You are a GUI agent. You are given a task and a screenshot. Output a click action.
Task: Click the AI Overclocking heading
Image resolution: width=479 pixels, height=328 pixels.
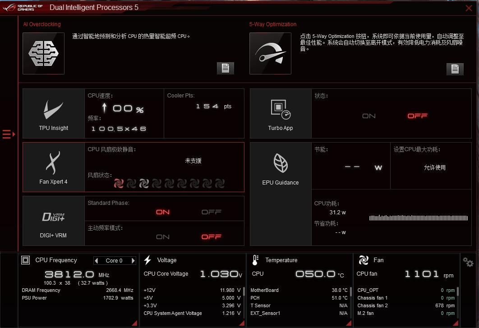click(x=42, y=24)
